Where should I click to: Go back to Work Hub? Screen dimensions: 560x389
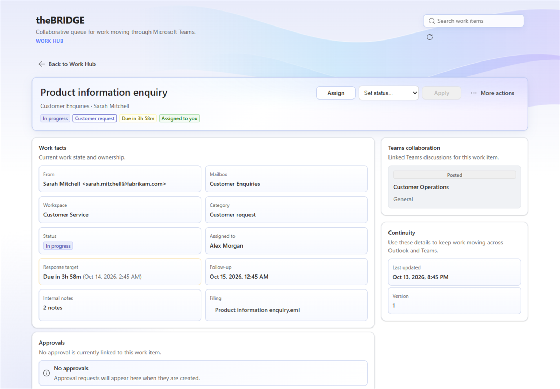click(x=67, y=64)
